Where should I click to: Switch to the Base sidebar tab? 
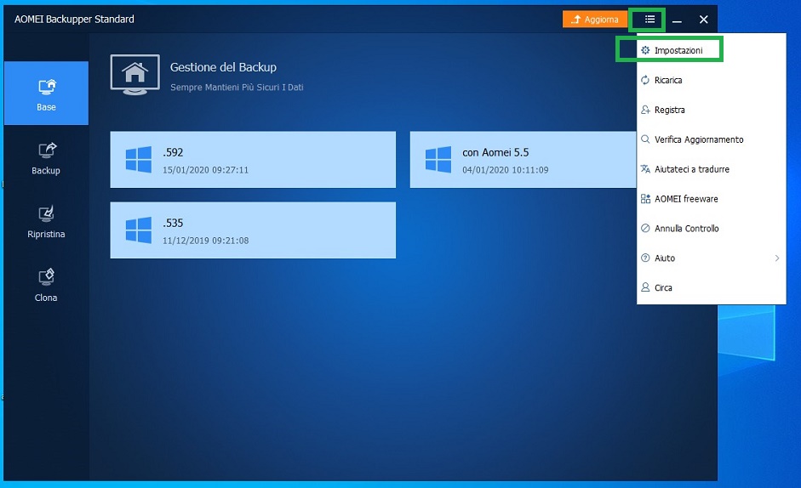[46, 93]
